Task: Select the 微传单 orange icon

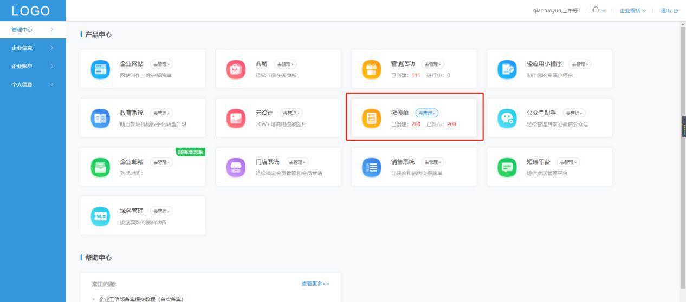Action: 371,118
